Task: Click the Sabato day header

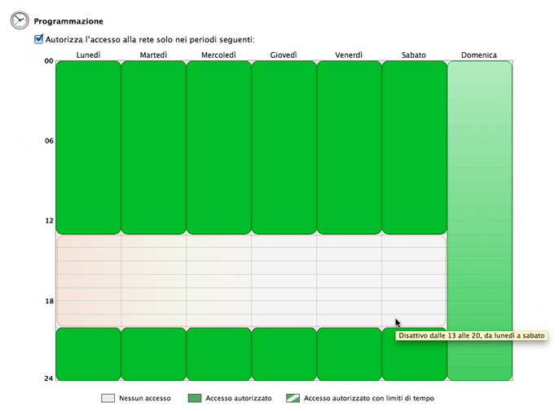Action: coord(414,55)
